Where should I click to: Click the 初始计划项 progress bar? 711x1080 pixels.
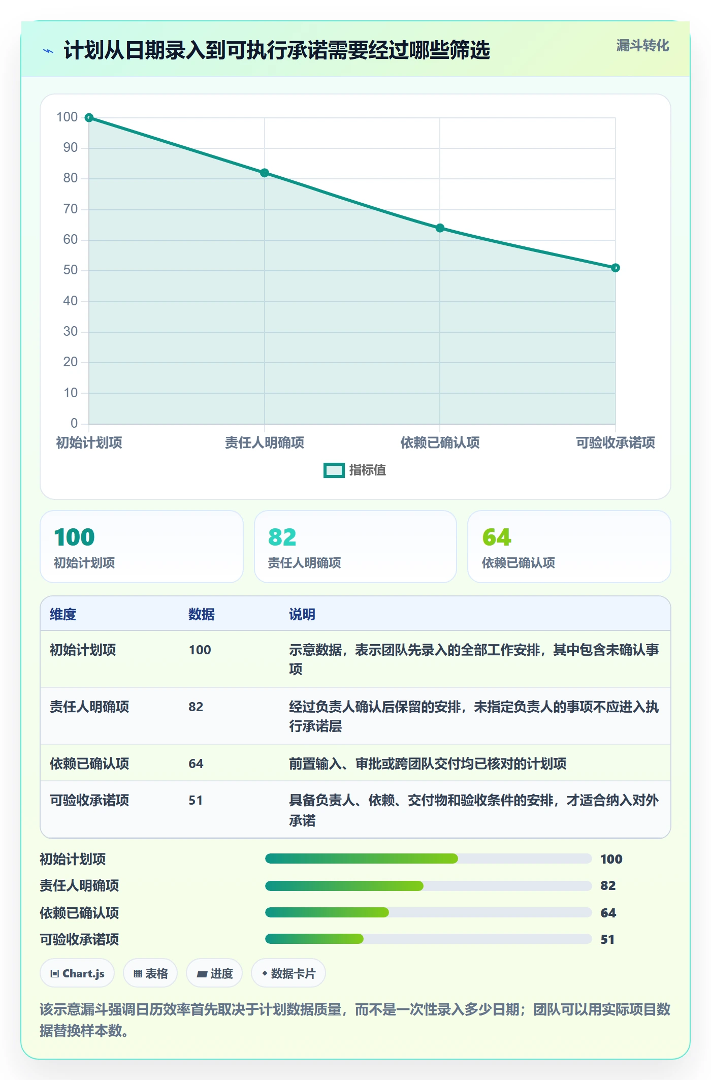pos(428,859)
